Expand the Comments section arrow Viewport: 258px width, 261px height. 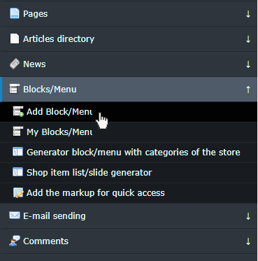(x=248, y=241)
